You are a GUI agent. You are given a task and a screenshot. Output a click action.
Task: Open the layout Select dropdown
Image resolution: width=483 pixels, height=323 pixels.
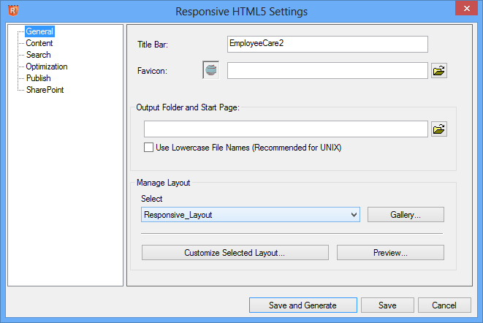(x=354, y=215)
